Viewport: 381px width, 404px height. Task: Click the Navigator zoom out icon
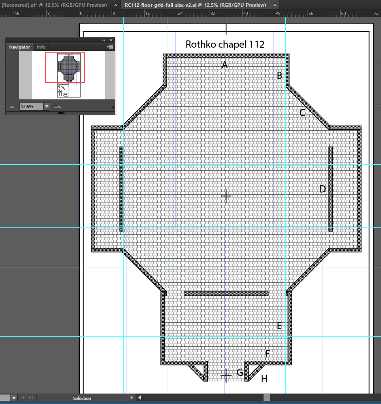pos(12,106)
